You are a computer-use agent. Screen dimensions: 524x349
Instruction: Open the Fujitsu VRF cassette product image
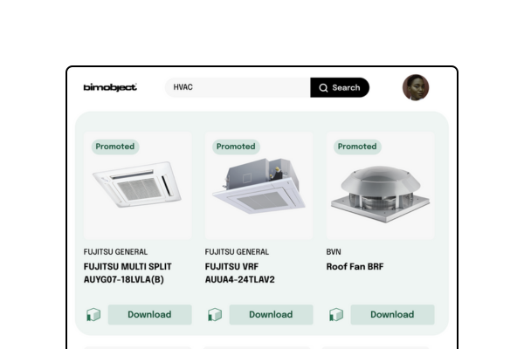coord(259,185)
